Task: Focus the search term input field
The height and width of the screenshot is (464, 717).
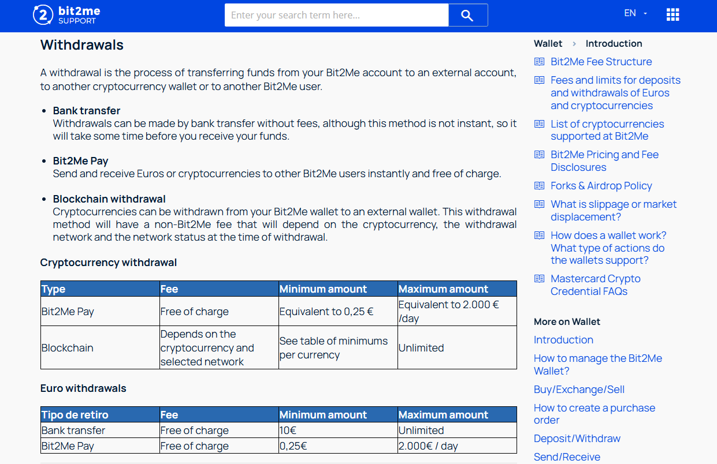Action: (x=336, y=16)
